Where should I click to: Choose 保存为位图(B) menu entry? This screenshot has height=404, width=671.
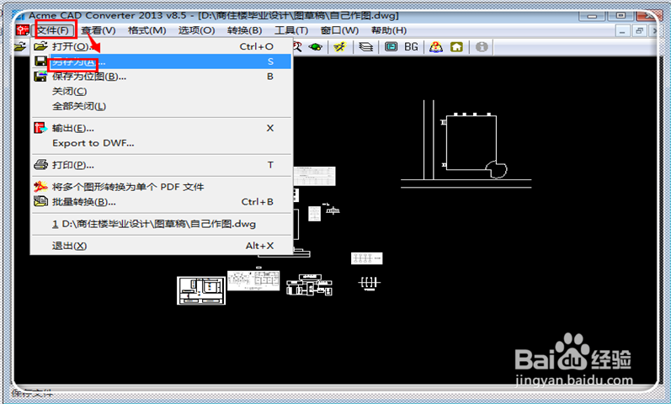pyautogui.click(x=162, y=77)
